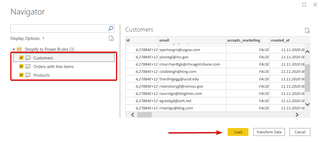Viewport: 321px width, 142px height.
Task: Maximize the Navigator dialog window
Action: pyautogui.click(x=304, y=5)
